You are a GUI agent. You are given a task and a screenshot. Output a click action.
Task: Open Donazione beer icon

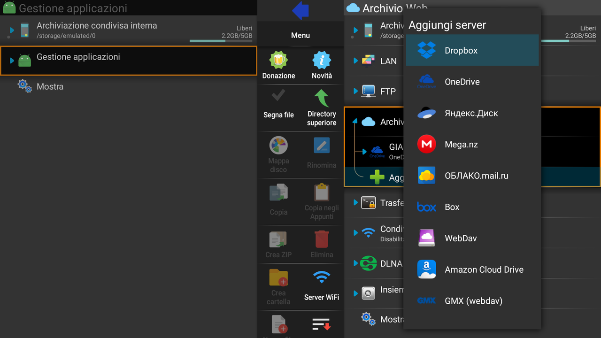[x=278, y=61]
